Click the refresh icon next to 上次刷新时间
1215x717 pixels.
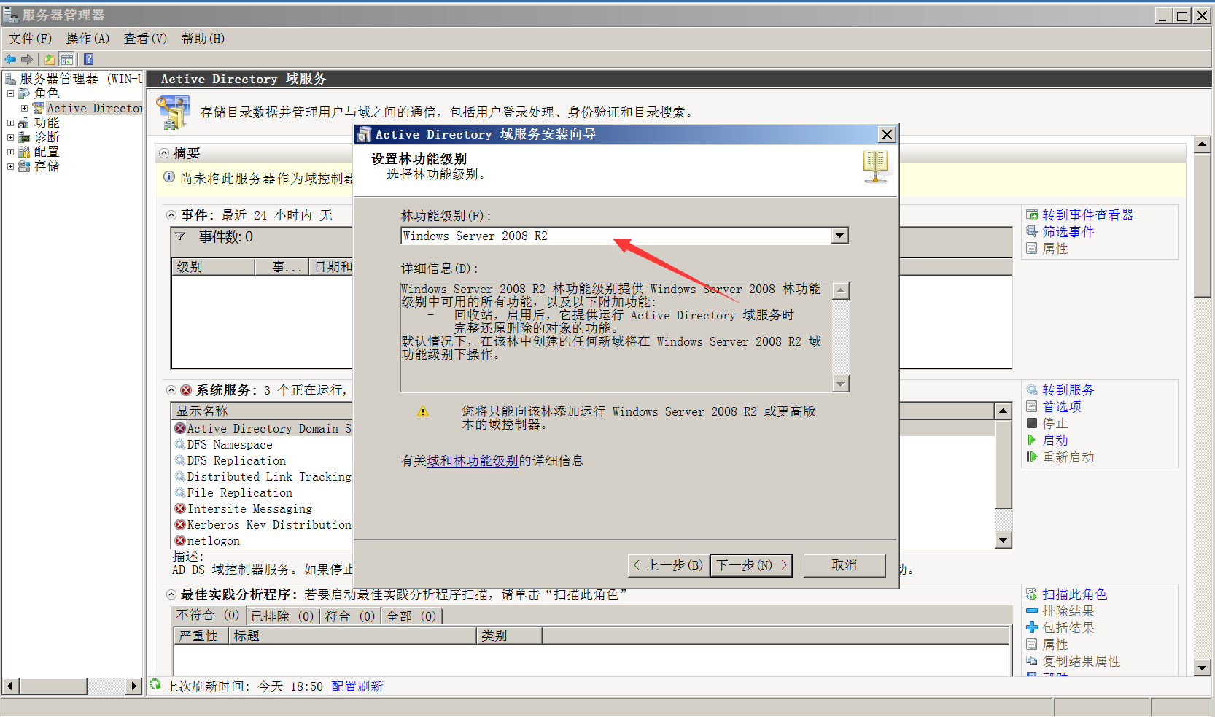point(155,685)
